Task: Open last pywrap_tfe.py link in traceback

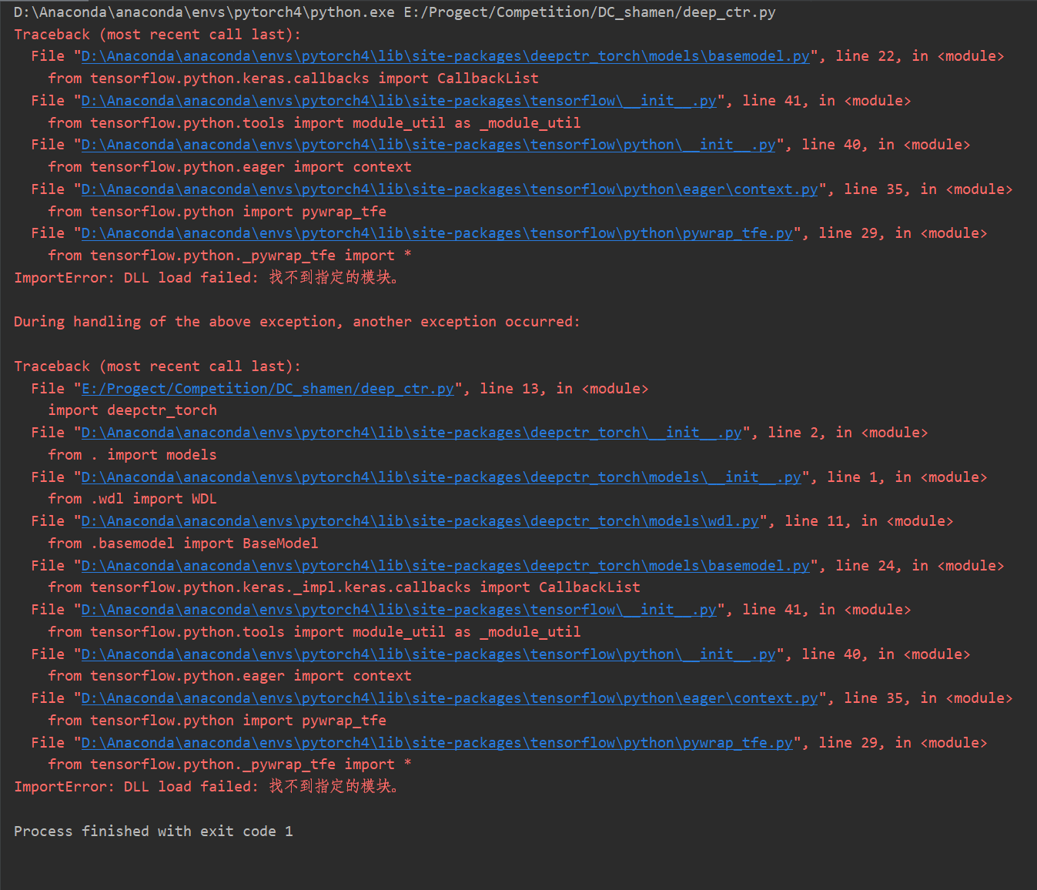Action: (435, 742)
